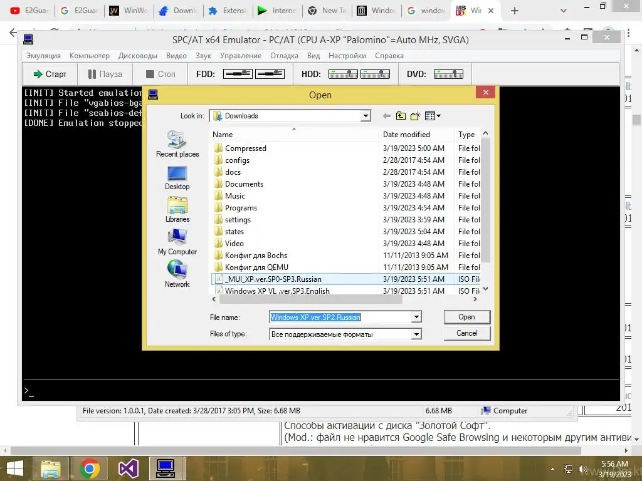The image size is (642, 481).
Task: Open Windows Start button on taskbar
Action: (x=15, y=468)
